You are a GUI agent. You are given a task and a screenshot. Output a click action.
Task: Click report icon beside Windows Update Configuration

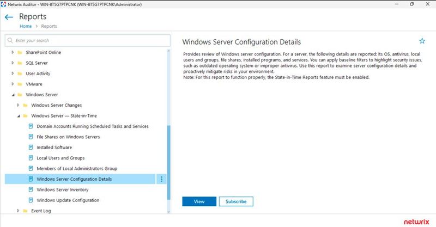(31, 200)
